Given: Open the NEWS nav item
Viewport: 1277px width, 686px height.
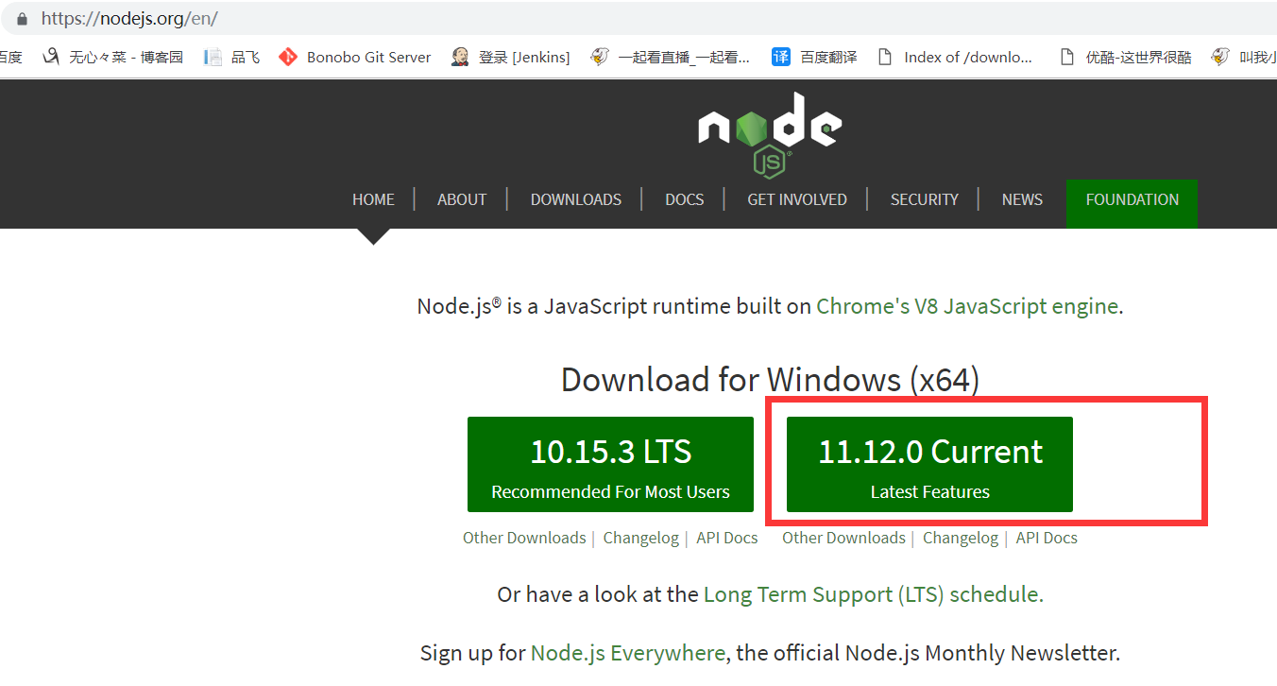Looking at the screenshot, I should coord(1022,199).
